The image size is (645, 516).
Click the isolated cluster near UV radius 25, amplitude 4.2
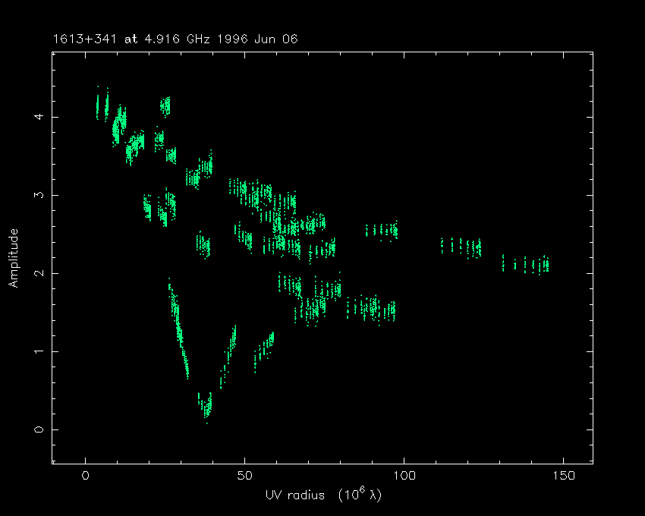click(165, 105)
